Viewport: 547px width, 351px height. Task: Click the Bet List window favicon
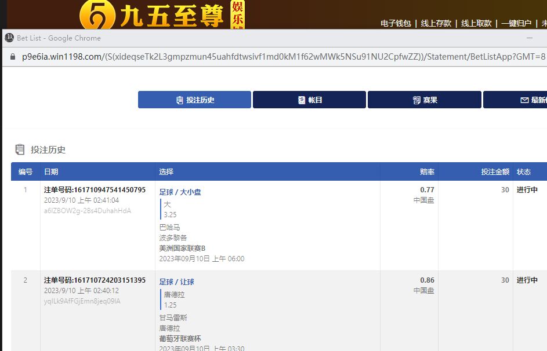tap(9, 38)
